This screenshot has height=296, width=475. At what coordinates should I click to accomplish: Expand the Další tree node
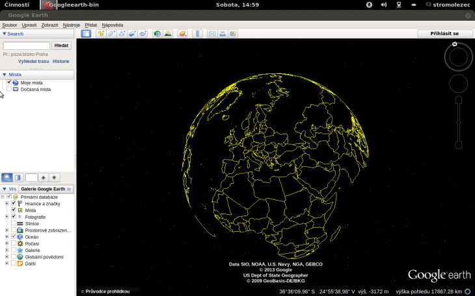[7, 264]
